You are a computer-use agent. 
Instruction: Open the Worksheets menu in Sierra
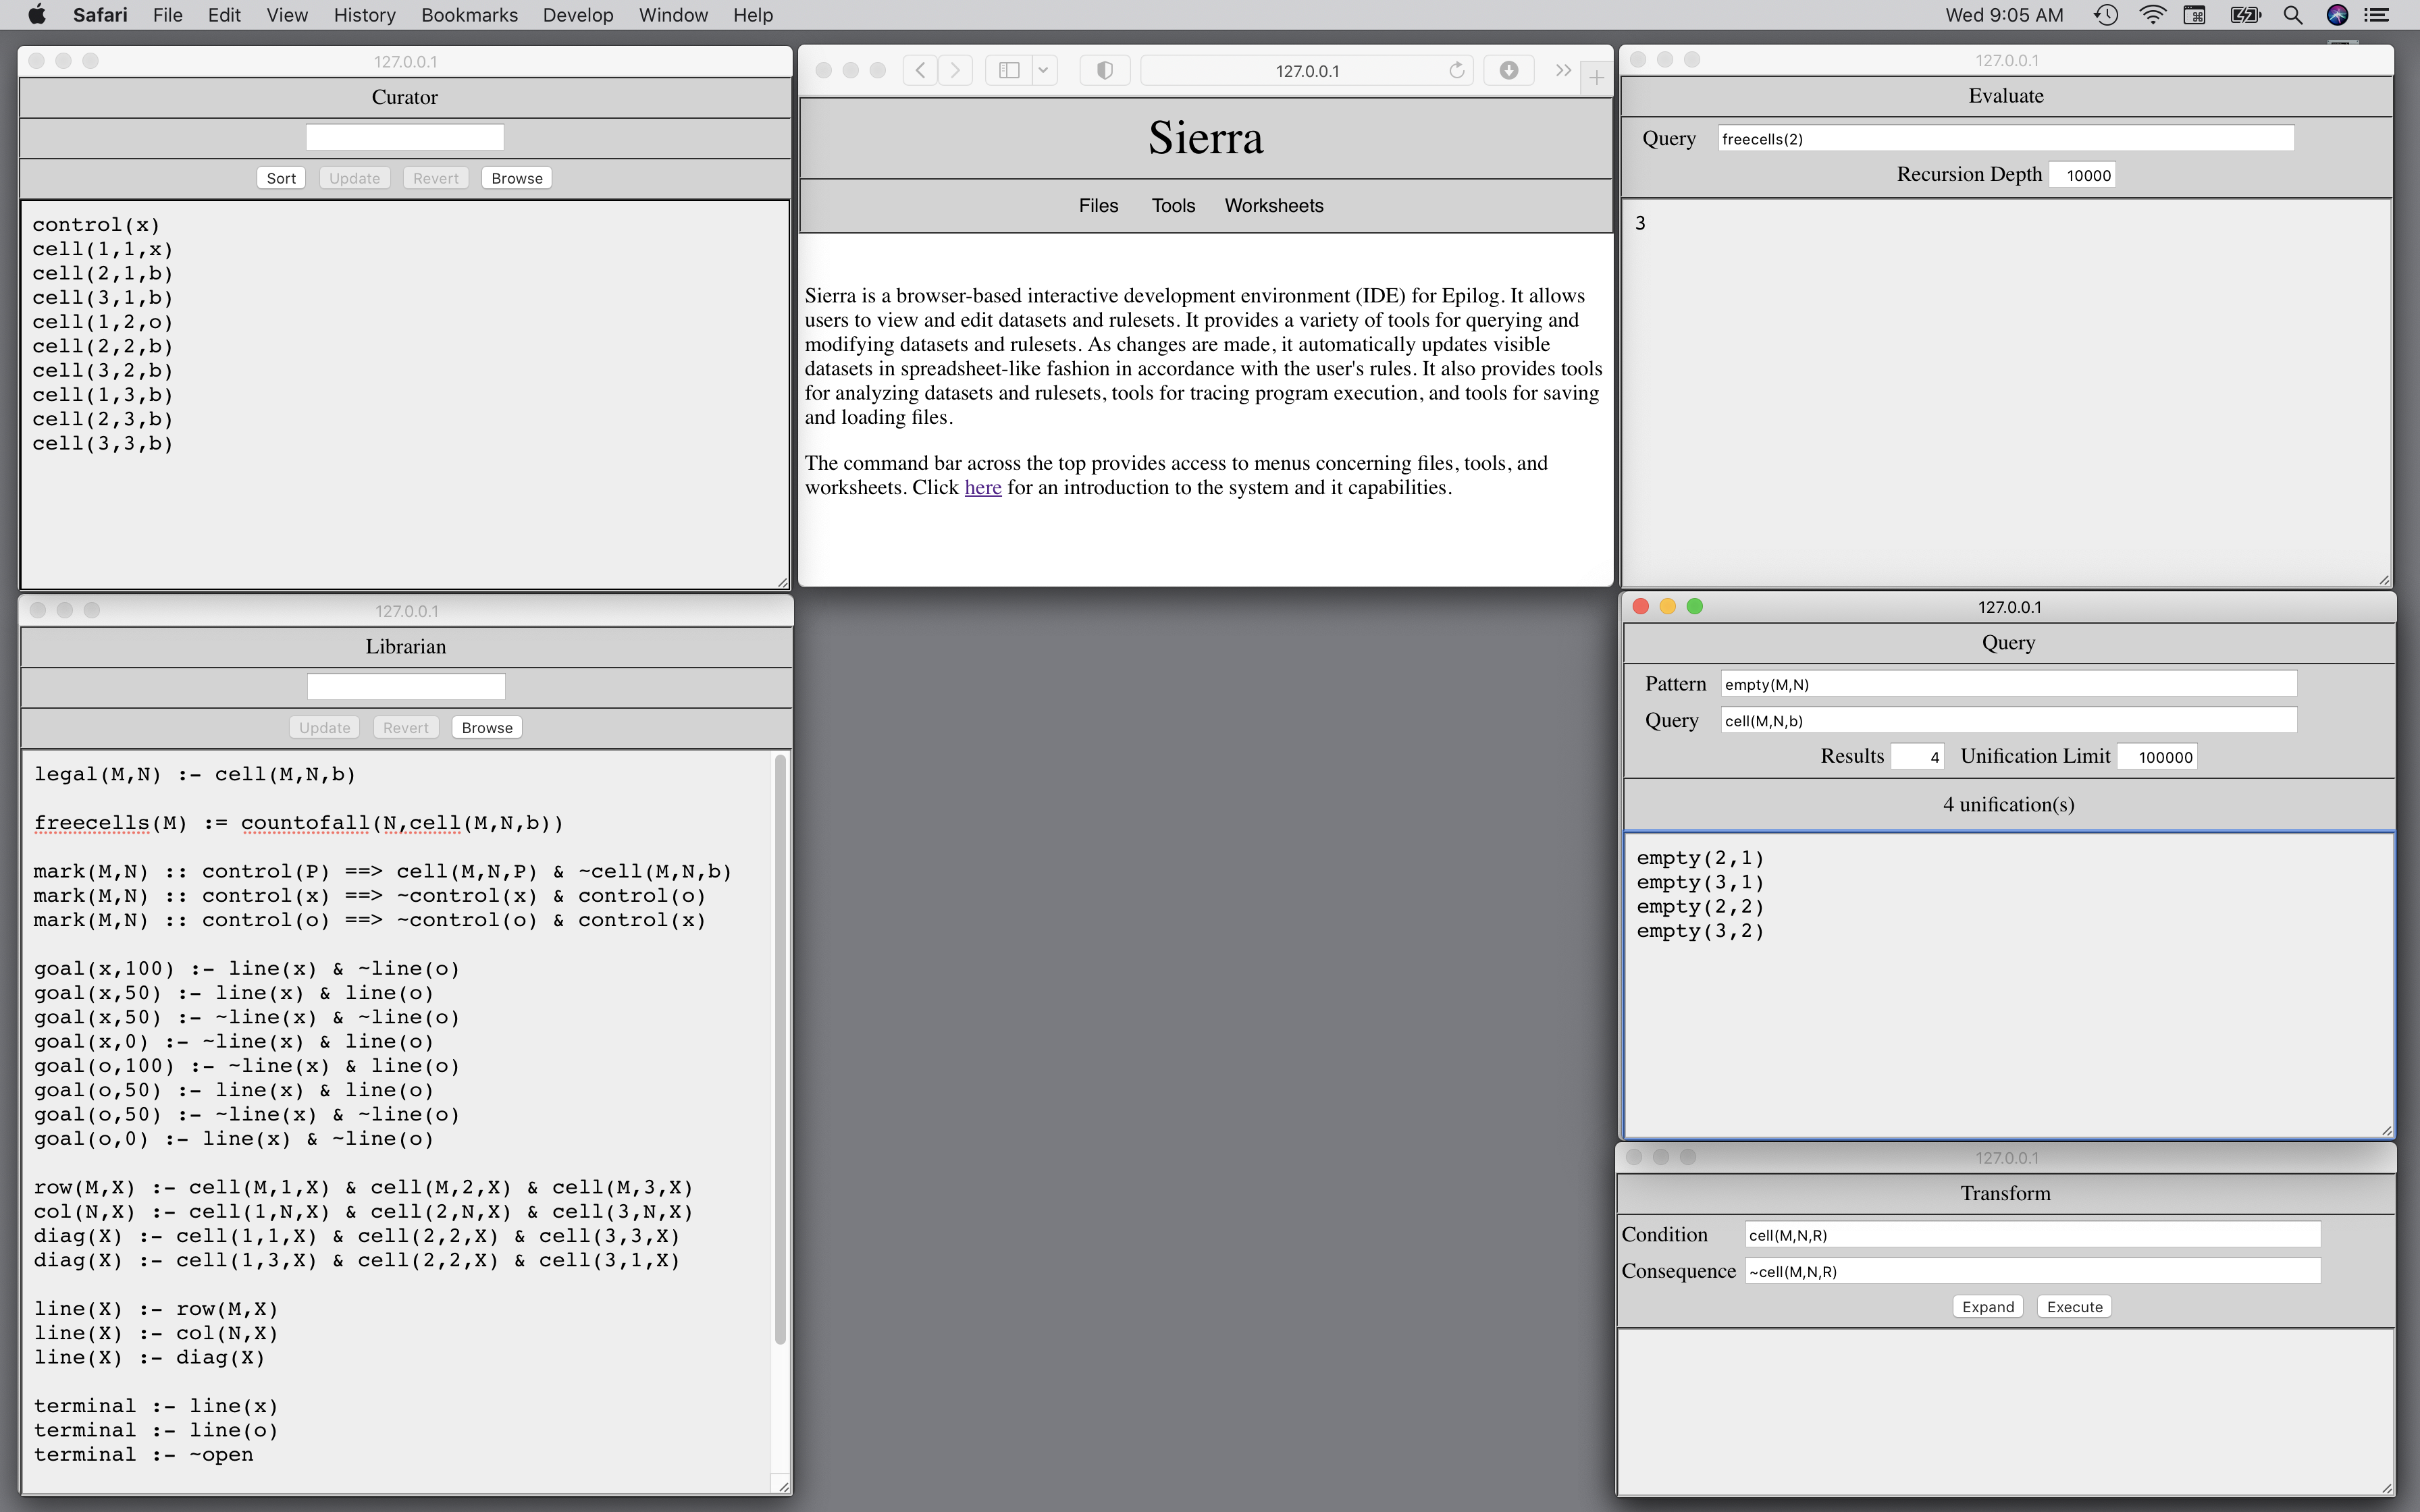1273,205
